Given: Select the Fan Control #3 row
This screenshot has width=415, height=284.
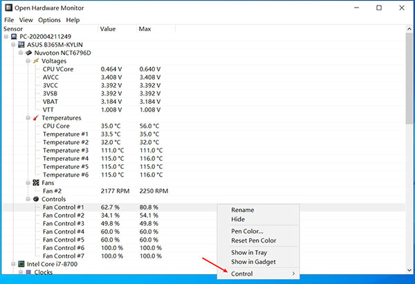Looking at the screenshot, I should (x=64, y=223).
